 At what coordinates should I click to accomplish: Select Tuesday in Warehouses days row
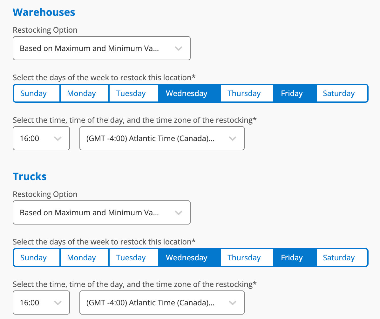click(134, 93)
